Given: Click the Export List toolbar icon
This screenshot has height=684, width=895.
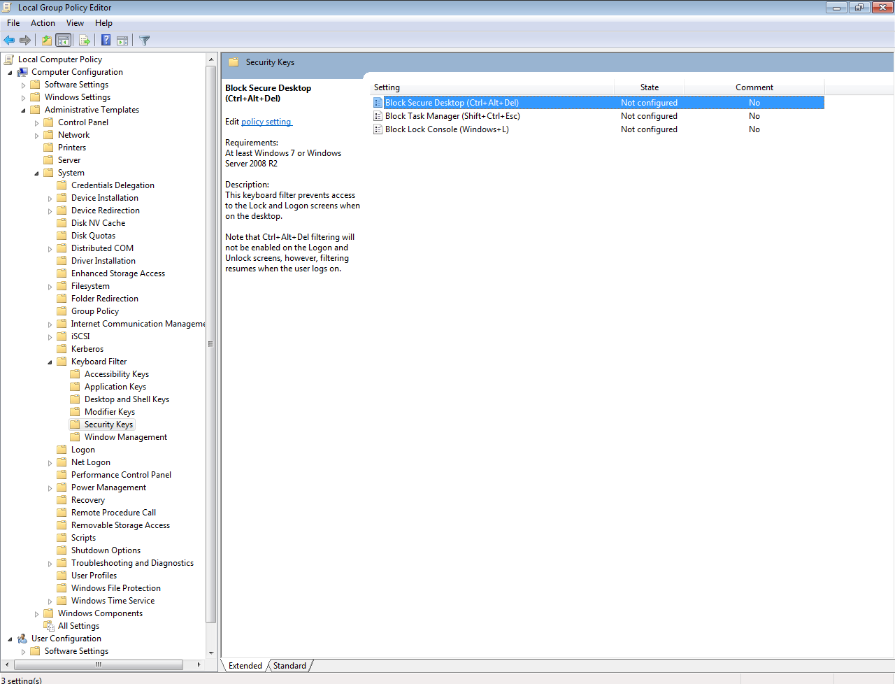Looking at the screenshot, I should [85, 41].
